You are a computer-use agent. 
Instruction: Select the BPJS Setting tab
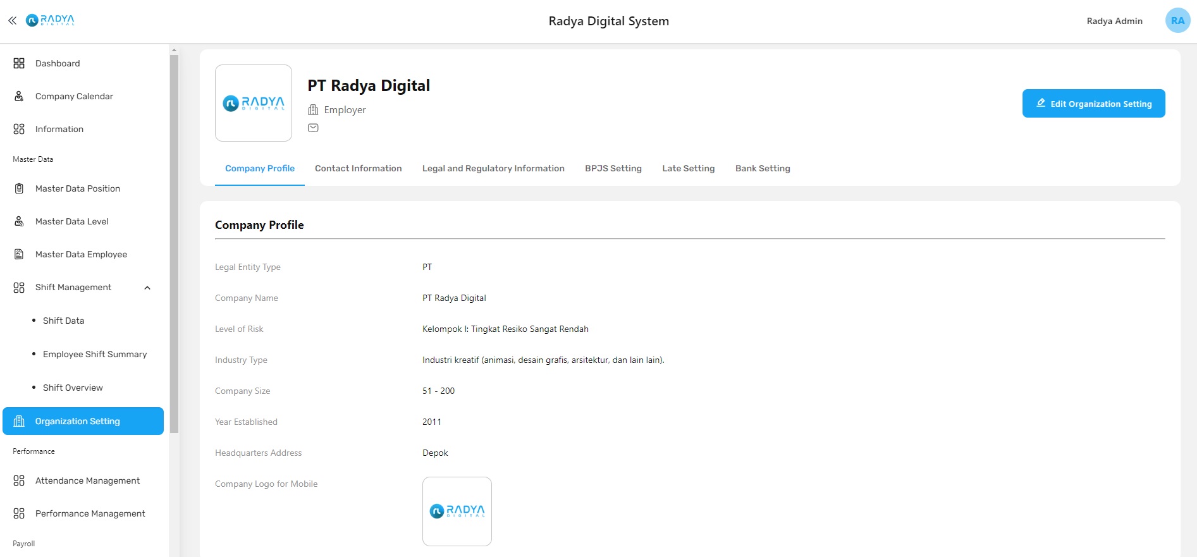tap(613, 168)
